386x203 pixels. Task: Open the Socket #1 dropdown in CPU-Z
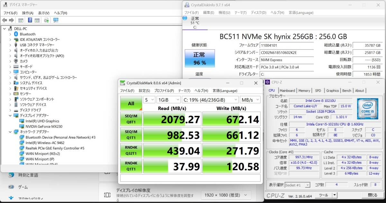pyautogui.click(x=306, y=185)
